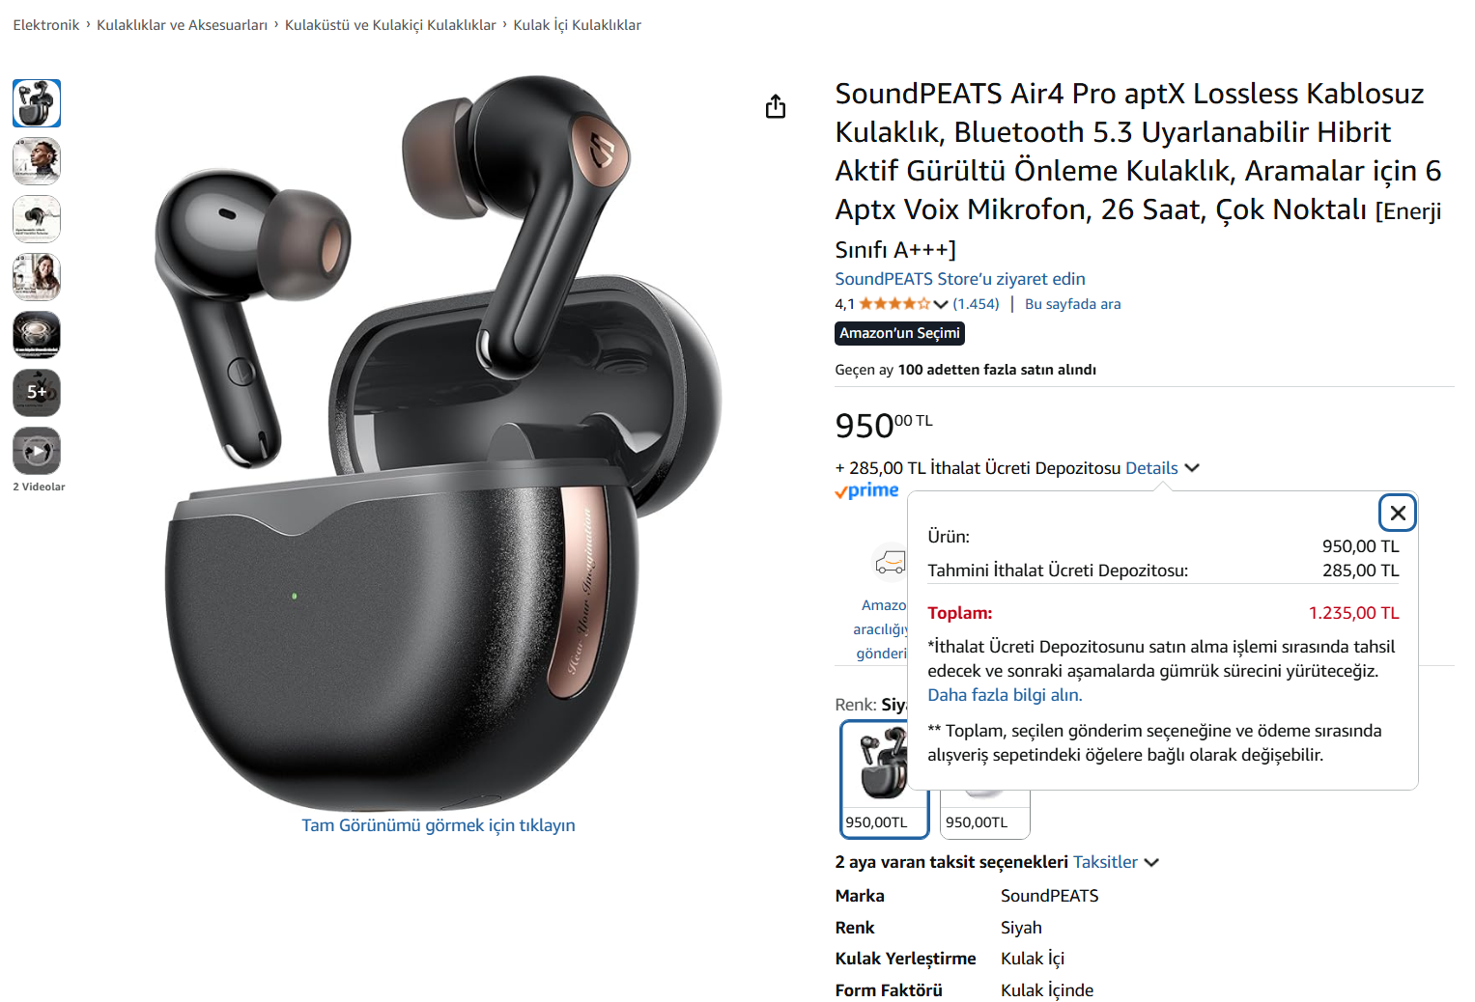
Task: Close the import fee details popup
Action: pos(1397,513)
